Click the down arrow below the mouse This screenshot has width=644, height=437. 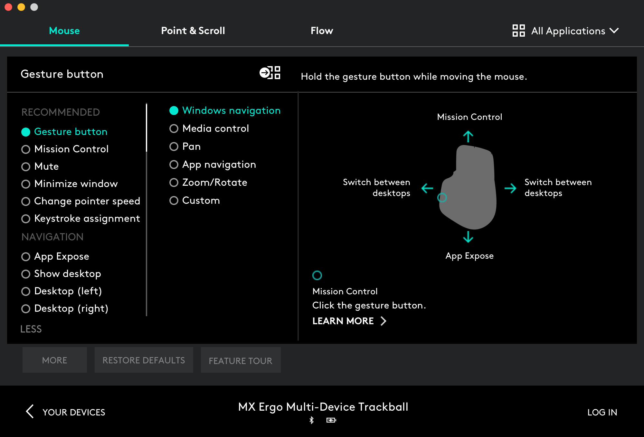pyautogui.click(x=468, y=237)
